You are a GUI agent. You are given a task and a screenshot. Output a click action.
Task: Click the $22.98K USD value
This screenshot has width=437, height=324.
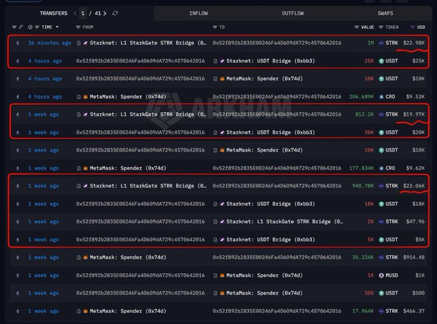414,43
